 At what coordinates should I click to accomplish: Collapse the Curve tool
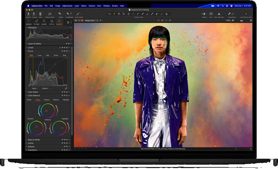click(x=27, y=51)
